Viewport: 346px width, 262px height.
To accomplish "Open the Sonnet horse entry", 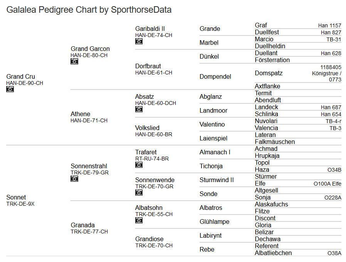I will (16, 198).
